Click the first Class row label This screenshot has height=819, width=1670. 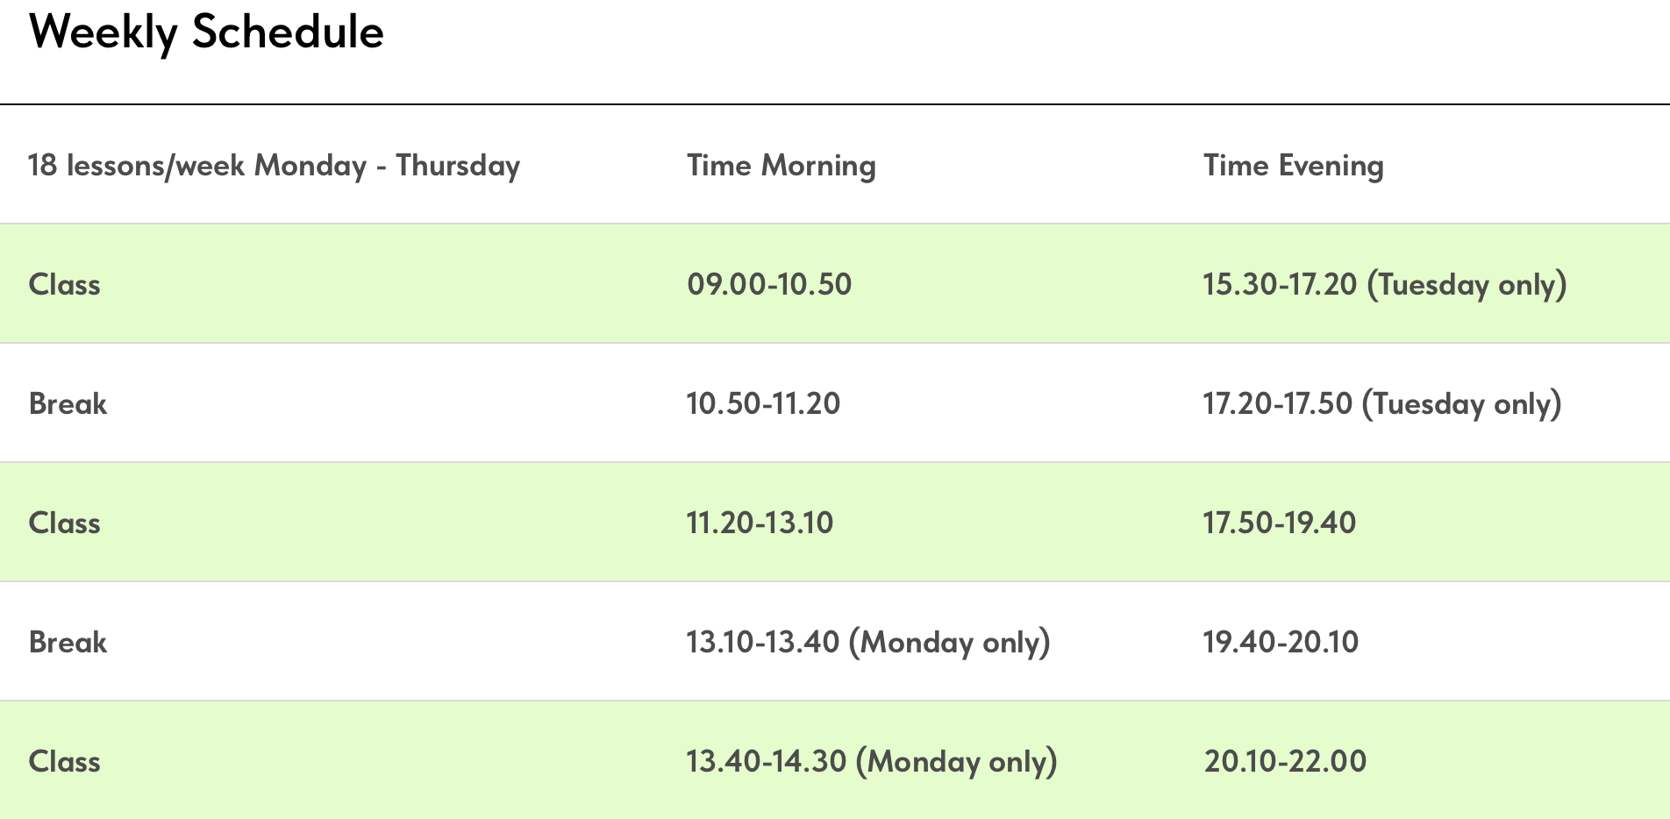[x=64, y=284]
